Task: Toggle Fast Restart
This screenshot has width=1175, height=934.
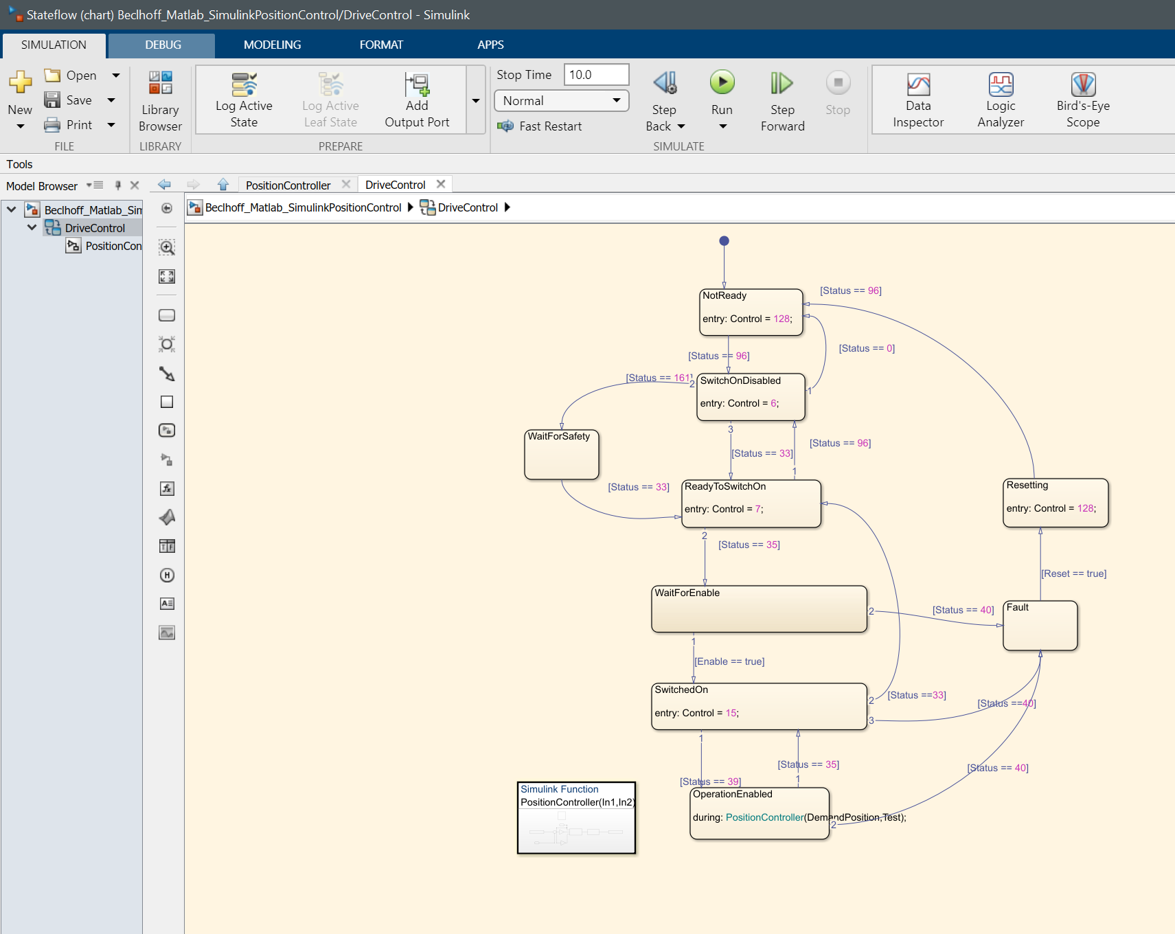Action: 540,126
